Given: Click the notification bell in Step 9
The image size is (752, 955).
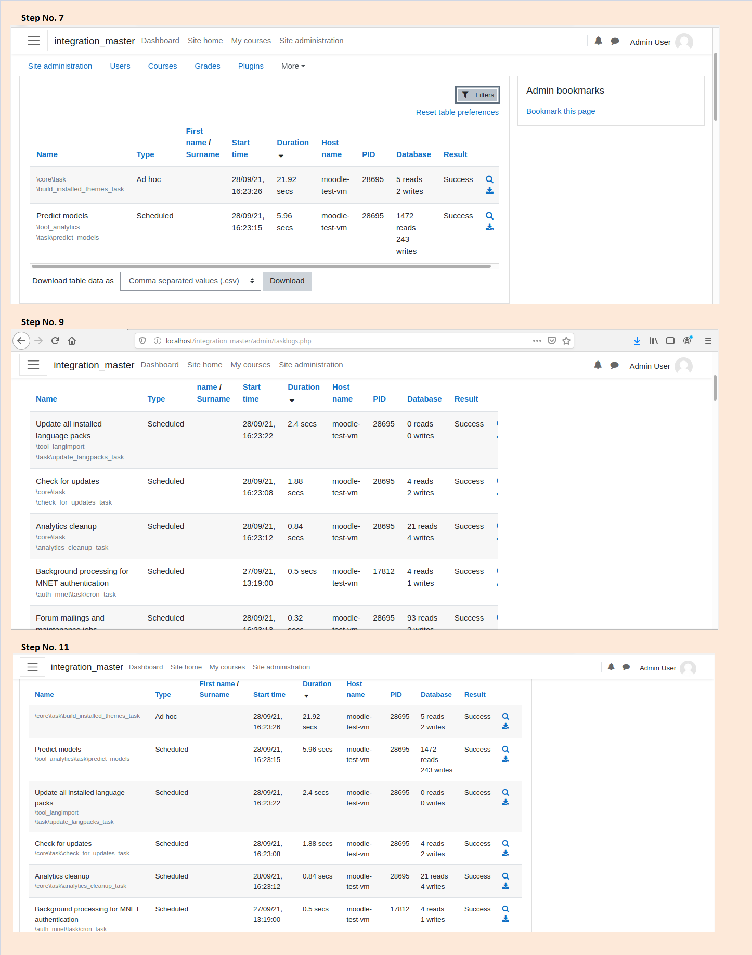Looking at the screenshot, I should [x=598, y=365].
